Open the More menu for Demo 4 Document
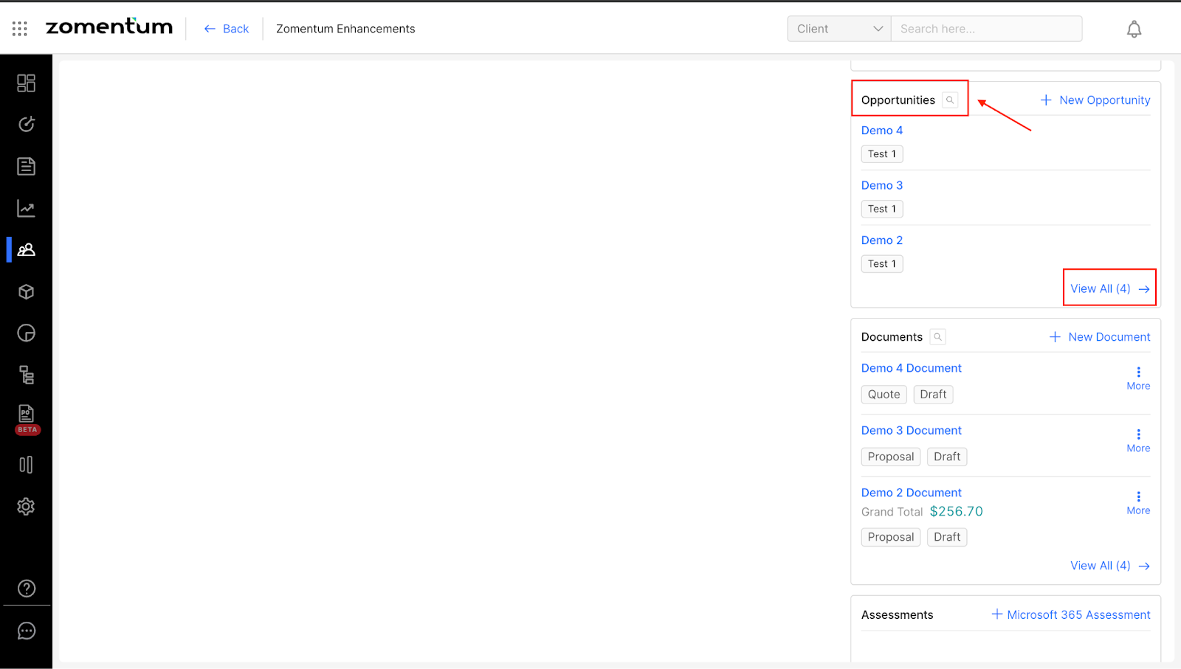1181x669 pixels. (x=1138, y=378)
